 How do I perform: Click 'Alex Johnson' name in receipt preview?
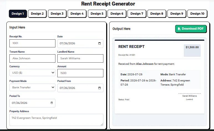[145, 64]
